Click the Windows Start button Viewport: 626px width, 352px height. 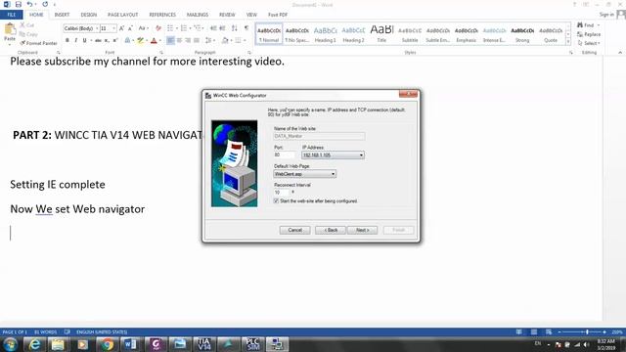click(x=11, y=344)
